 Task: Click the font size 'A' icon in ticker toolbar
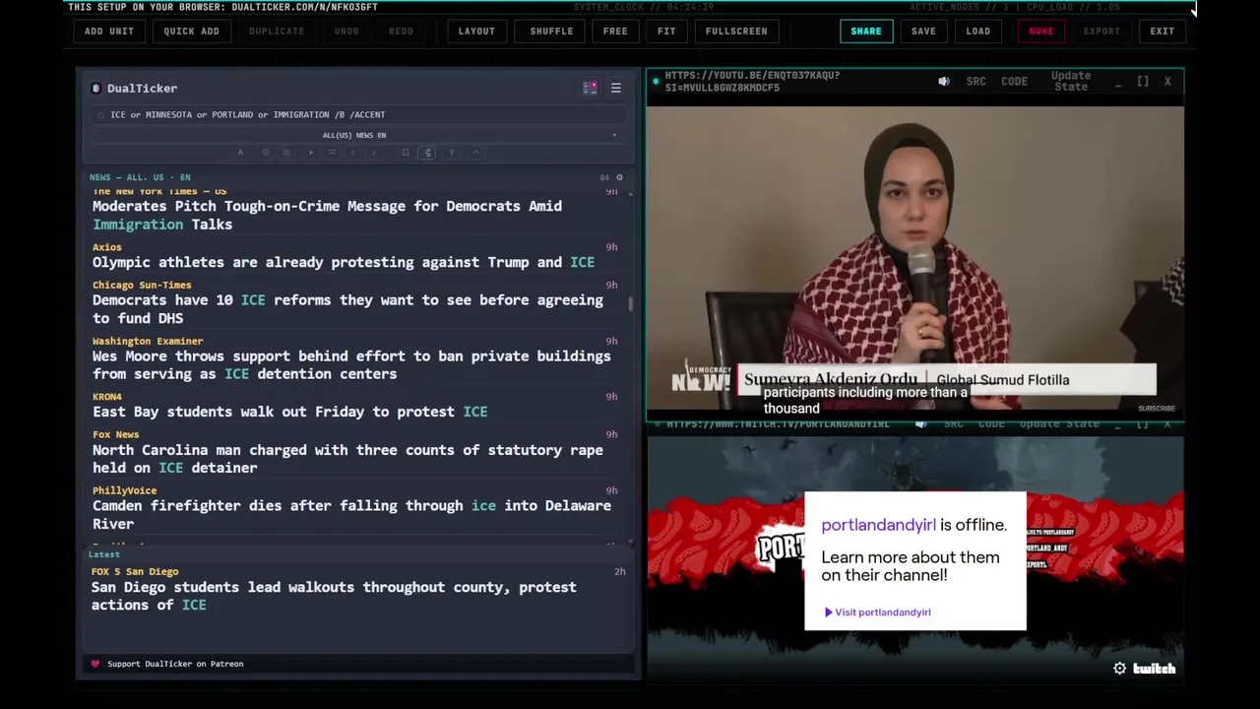pyautogui.click(x=240, y=153)
